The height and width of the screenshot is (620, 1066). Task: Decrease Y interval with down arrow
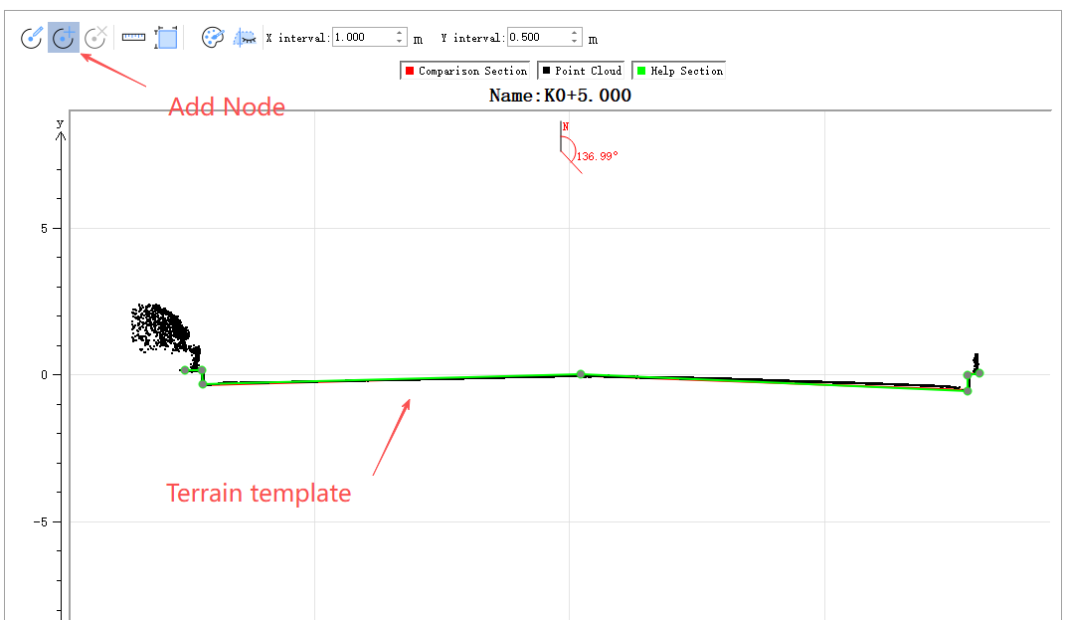(575, 43)
